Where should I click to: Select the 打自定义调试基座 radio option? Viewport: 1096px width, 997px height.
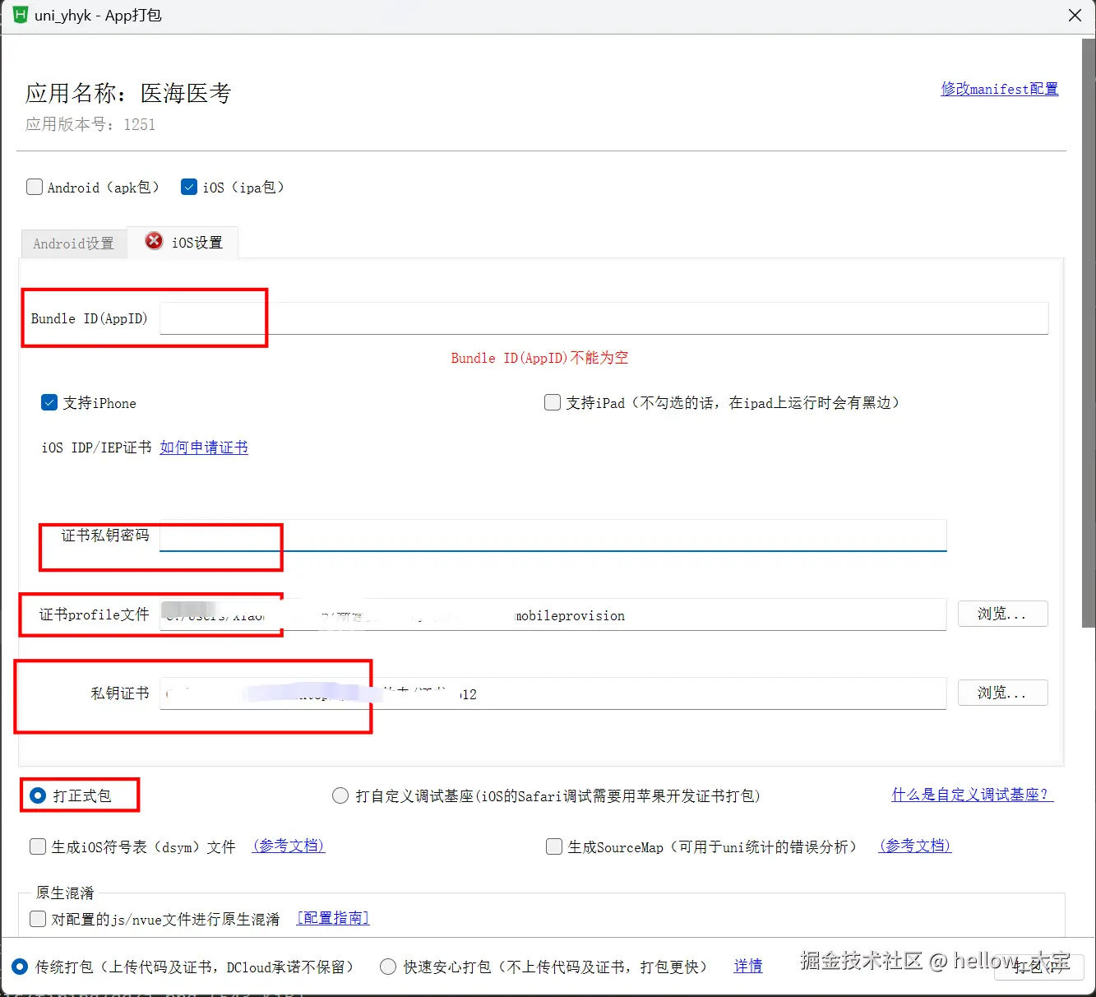(340, 795)
